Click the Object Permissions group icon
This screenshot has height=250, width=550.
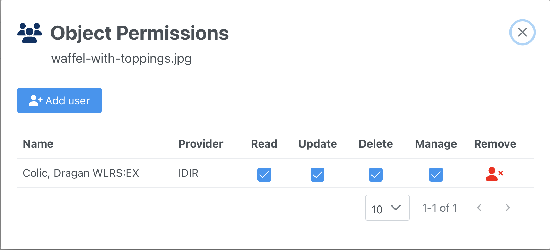30,33
